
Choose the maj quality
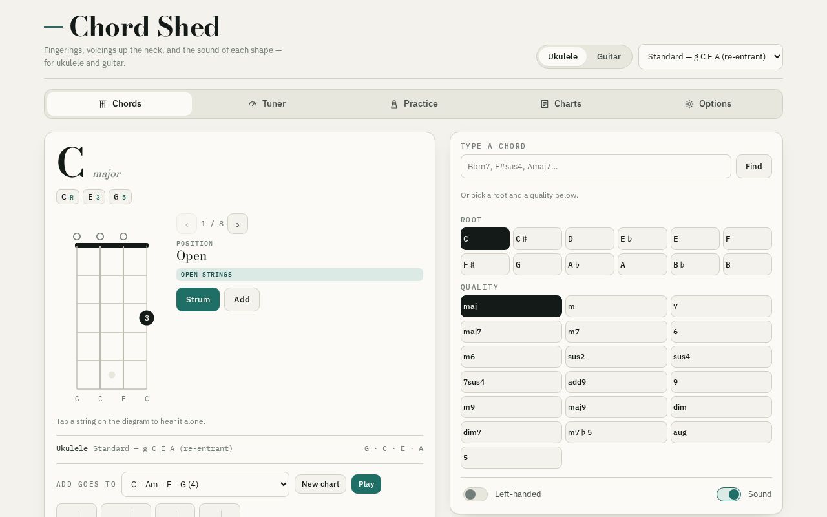coord(511,306)
